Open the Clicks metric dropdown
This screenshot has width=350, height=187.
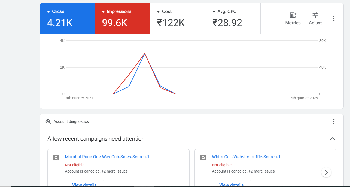pos(49,12)
